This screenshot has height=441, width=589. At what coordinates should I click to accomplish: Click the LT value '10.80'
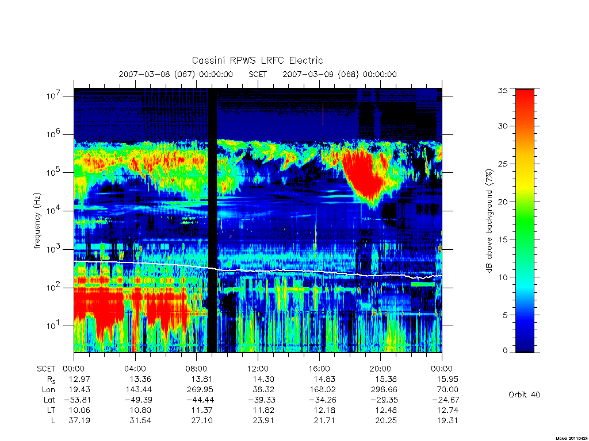140,410
